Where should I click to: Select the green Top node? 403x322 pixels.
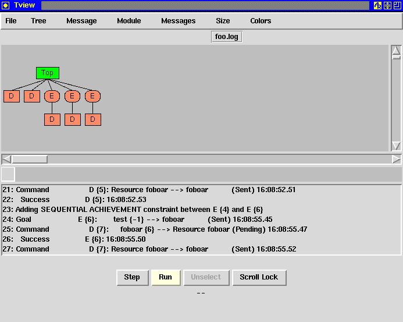pos(47,73)
